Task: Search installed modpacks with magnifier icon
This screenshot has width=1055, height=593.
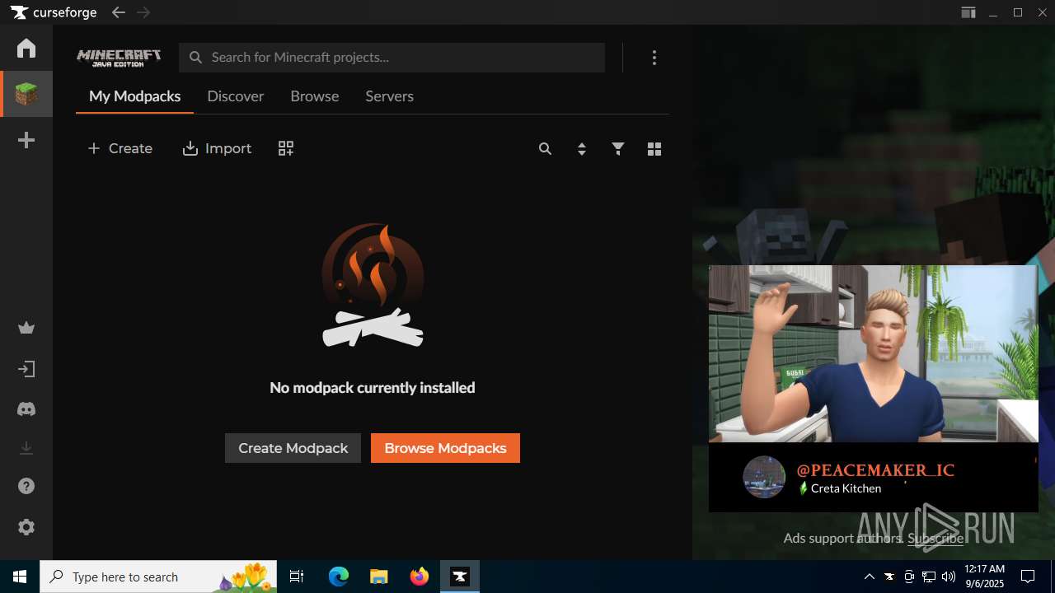Action: 545,149
